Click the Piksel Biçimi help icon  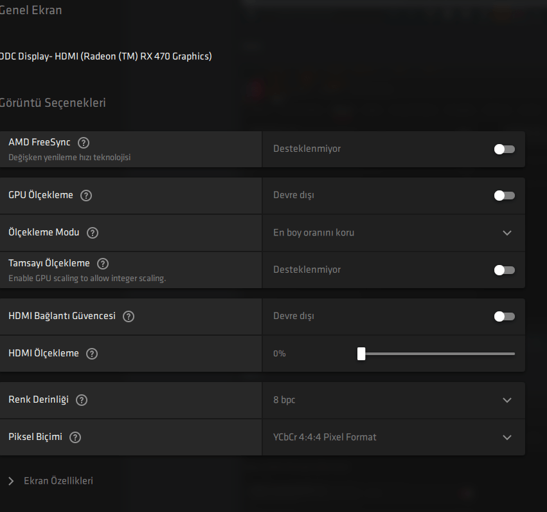(x=75, y=437)
